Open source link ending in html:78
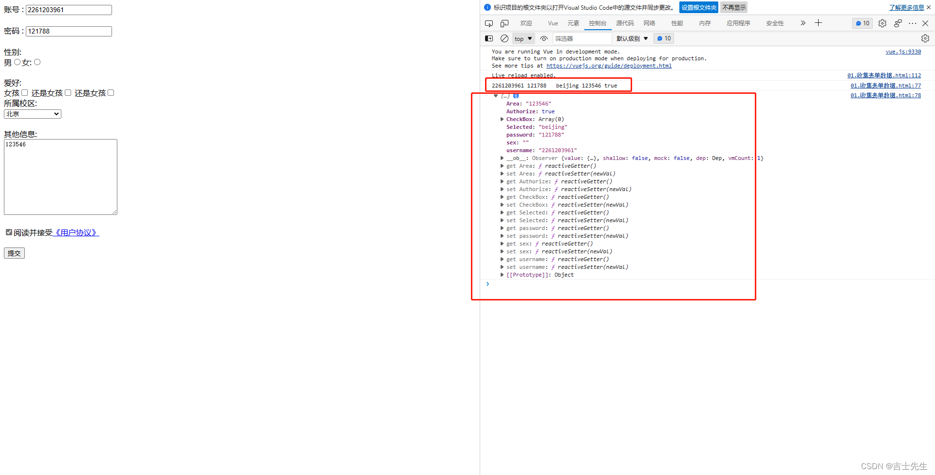 pos(886,95)
